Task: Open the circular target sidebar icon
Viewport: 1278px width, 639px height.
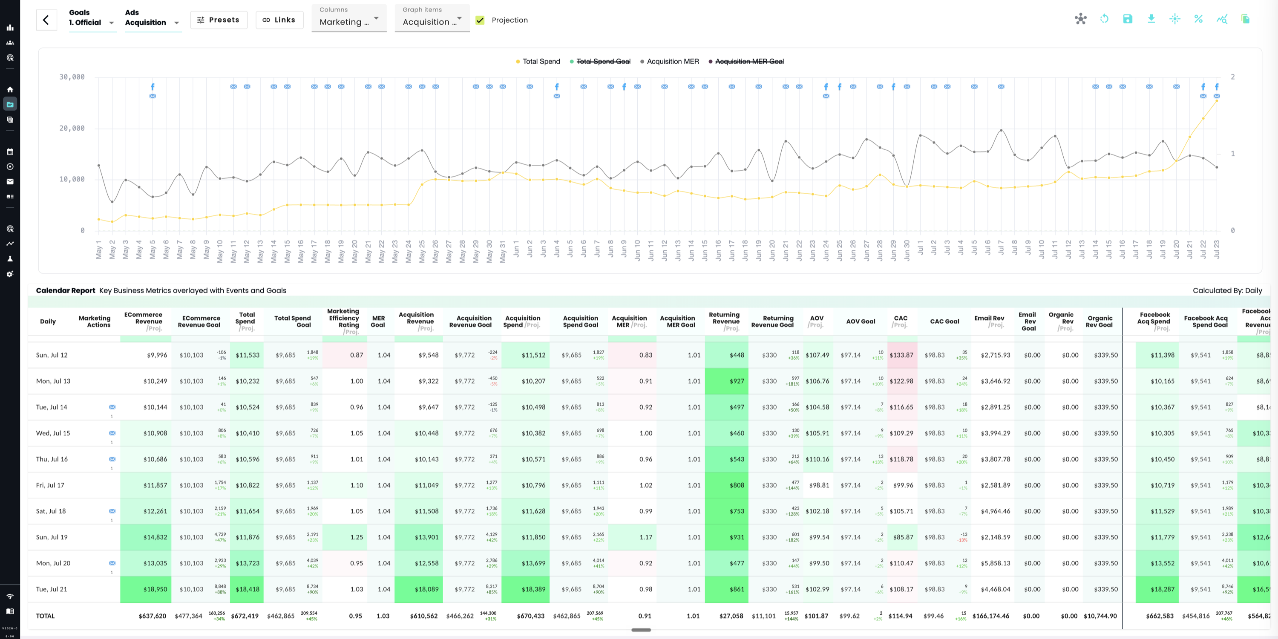Action: click(x=10, y=166)
